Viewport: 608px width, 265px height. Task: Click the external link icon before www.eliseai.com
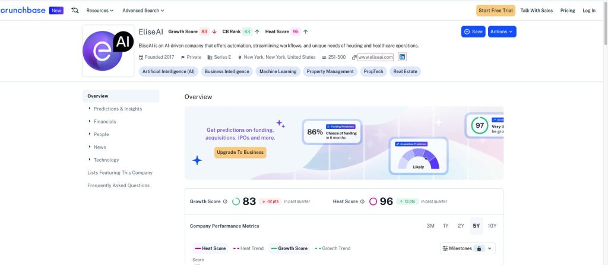[354, 58]
